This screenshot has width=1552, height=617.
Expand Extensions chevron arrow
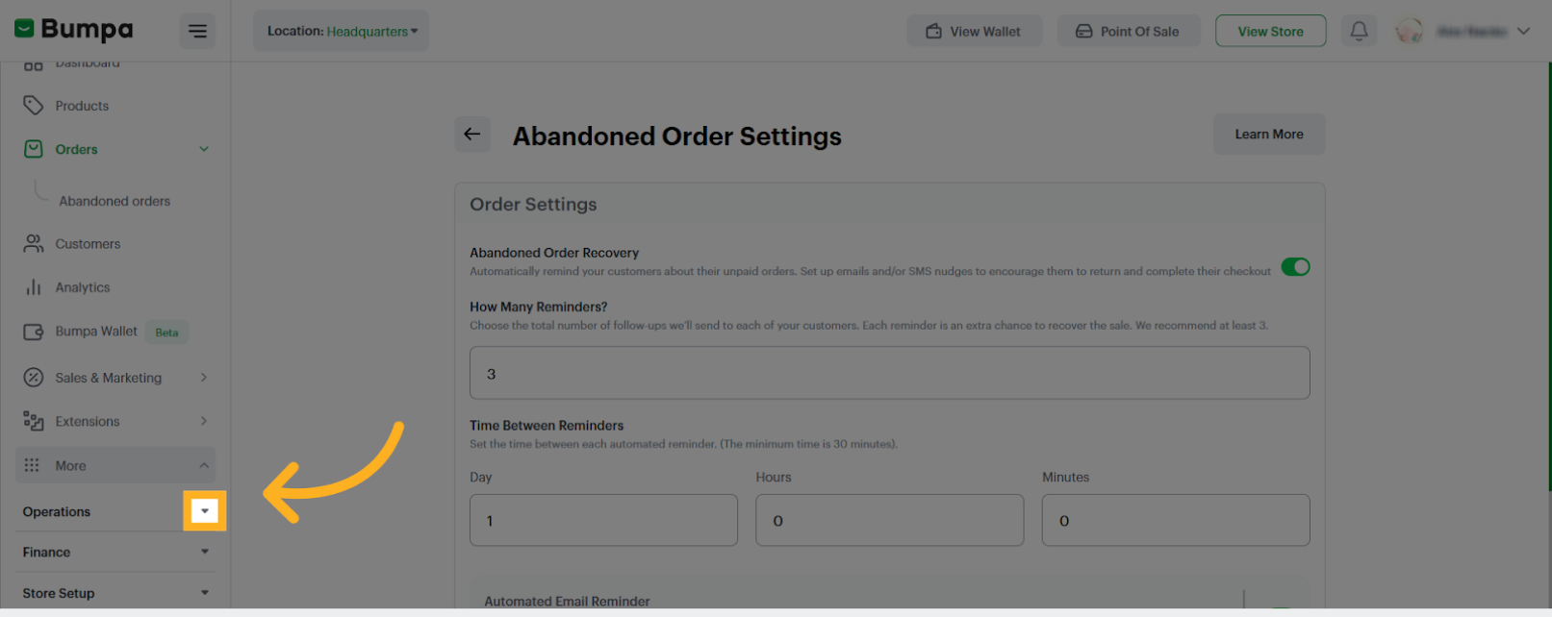coord(204,421)
